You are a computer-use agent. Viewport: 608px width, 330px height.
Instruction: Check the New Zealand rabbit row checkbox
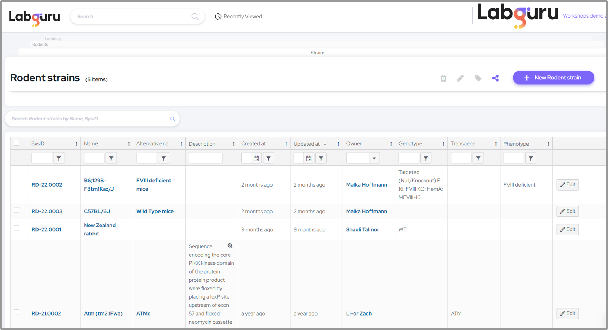tap(17, 228)
